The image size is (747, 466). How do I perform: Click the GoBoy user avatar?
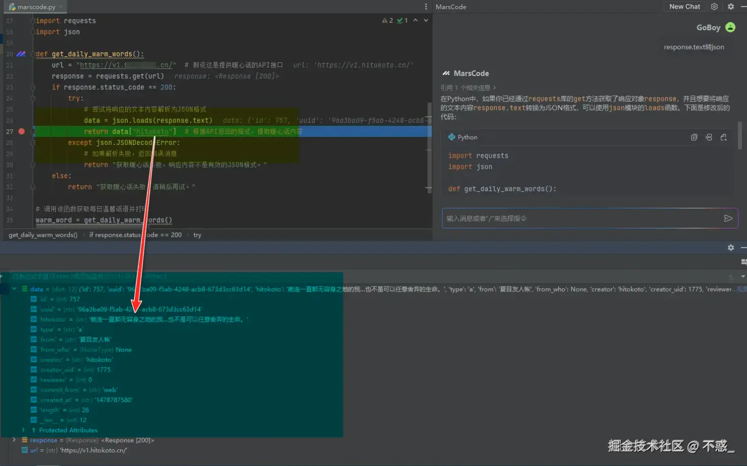[730, 27]
